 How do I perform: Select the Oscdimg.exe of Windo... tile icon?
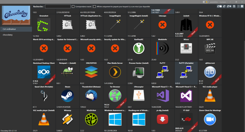pyautogui.click(x=139, y=119)
